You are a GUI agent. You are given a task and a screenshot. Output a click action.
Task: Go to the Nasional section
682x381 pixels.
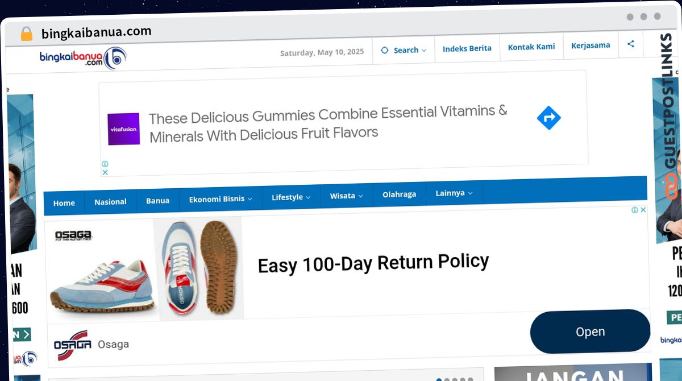point(110,202)
